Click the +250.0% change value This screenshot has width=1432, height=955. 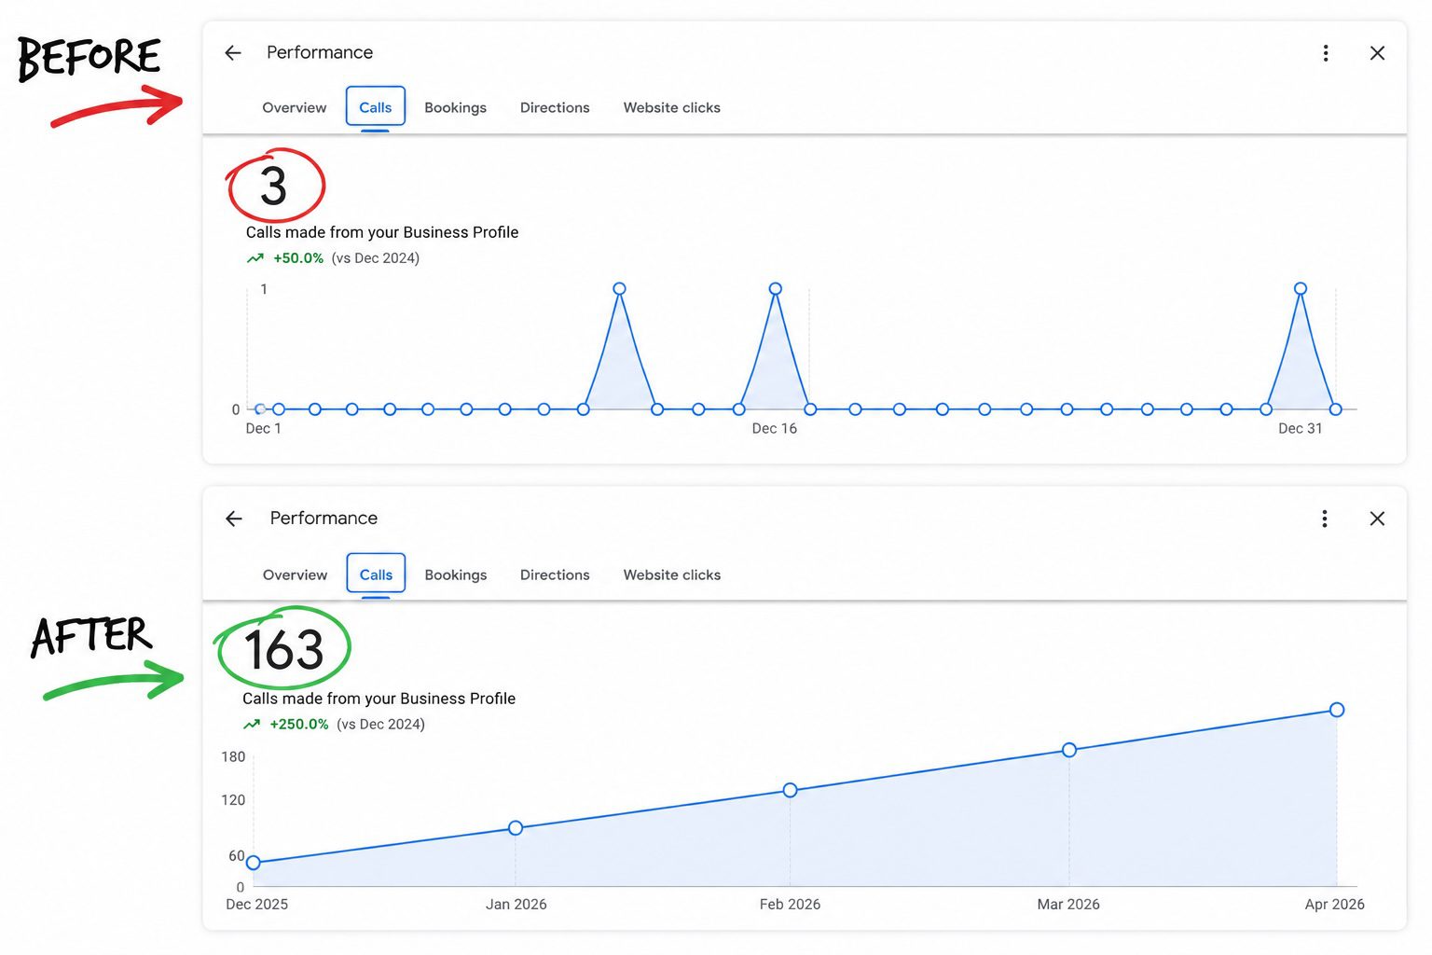coord(299,725)
